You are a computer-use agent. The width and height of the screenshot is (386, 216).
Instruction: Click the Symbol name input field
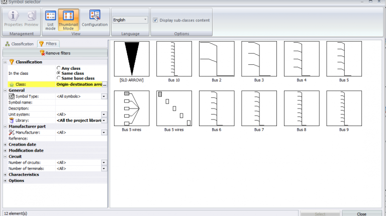[x=81, y=102]
